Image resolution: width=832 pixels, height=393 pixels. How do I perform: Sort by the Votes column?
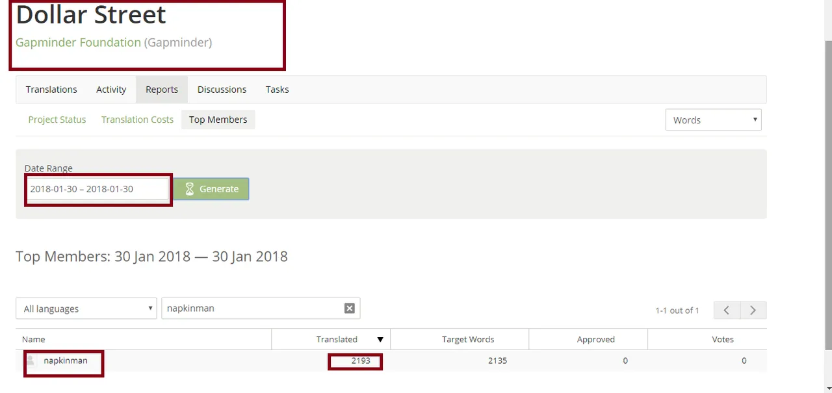722,339
